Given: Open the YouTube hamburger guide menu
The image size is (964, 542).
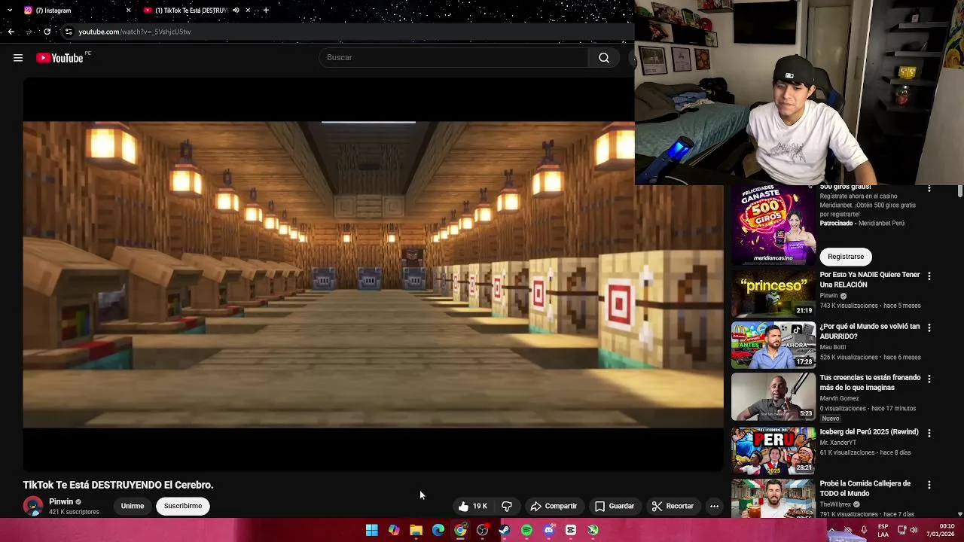Looking at the screenshot, I should click(x=18, y=58).
